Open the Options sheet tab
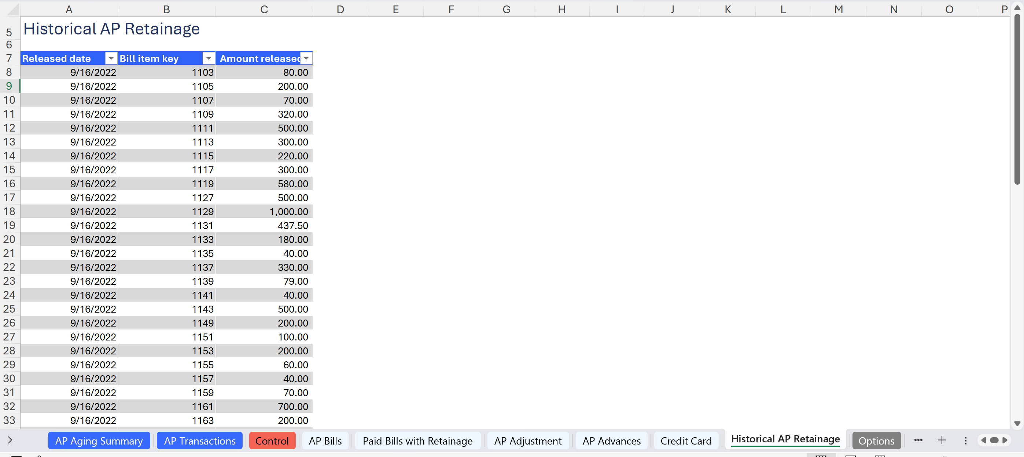 tap(876, 441)
